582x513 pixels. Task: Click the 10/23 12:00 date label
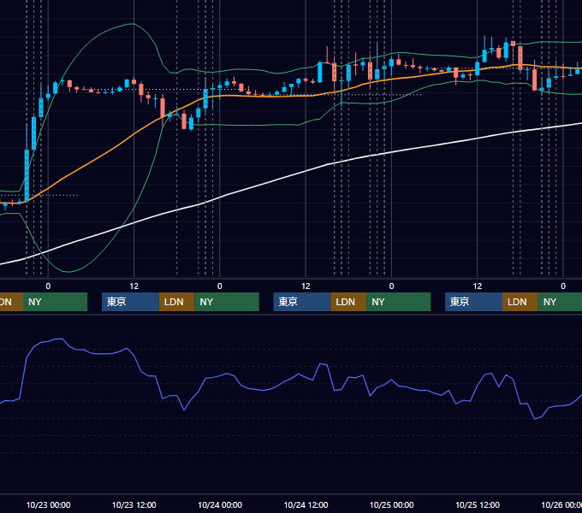134,504
